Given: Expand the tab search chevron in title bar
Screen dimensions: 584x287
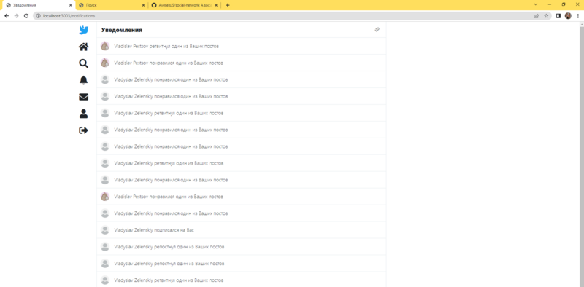Looking at the screenshot, I should click(536, 4).
